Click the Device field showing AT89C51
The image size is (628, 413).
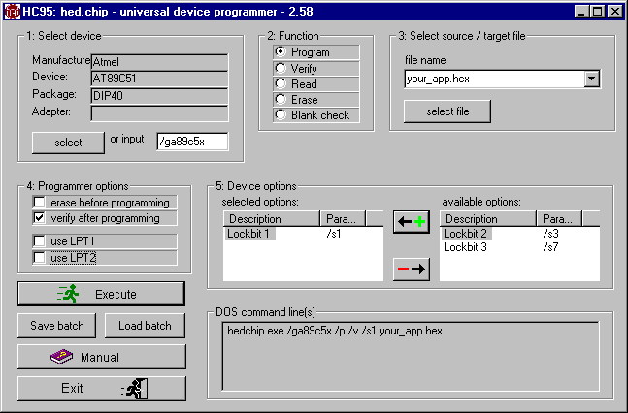[x=160, y=79]
